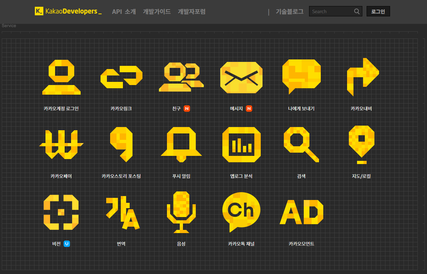Go to Kakao Developers home logo
The height and width of the screenshot is (274, 427).
pos(68,11)
